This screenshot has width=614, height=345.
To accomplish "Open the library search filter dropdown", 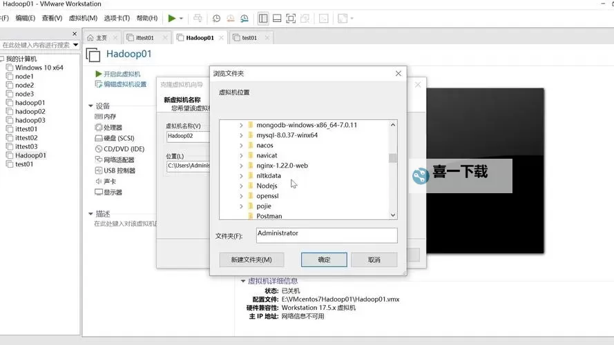I will (x=75, y=45).
